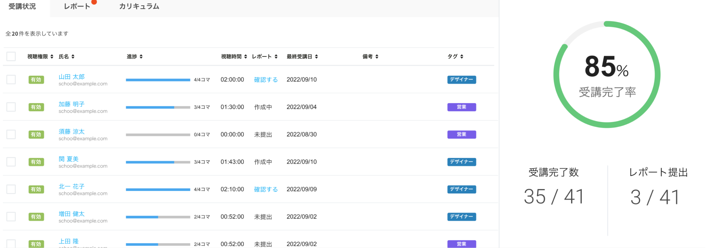The image size is (709, 248).
Task: Click the 有効 badge for 増田 健太
Action: (36, 217)
